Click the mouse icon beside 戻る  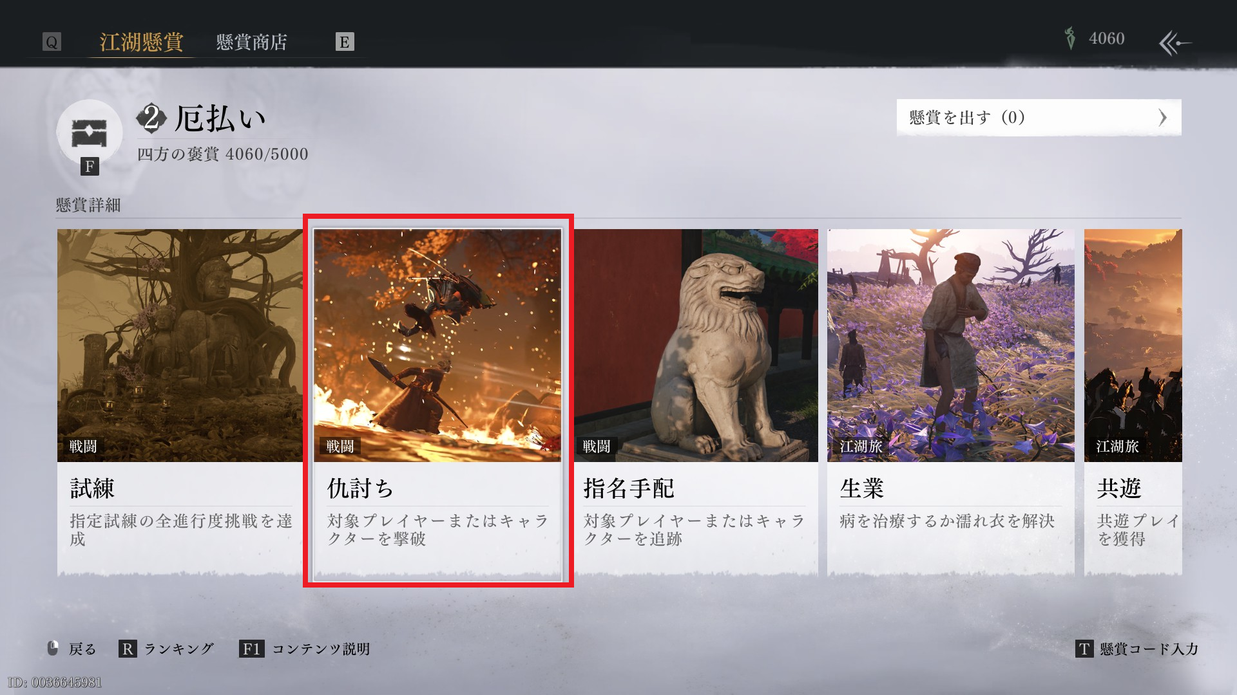pos(53,648)
